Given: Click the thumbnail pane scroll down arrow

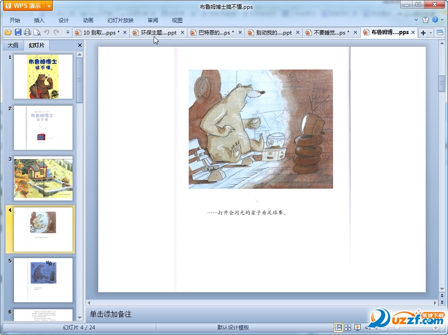Looking at the screenshot, I should pos(80,318).
